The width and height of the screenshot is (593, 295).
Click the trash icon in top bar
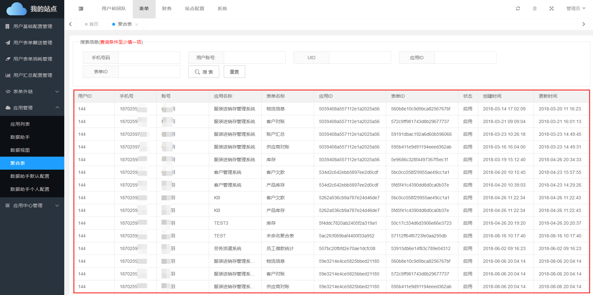(x=535, y=9)
